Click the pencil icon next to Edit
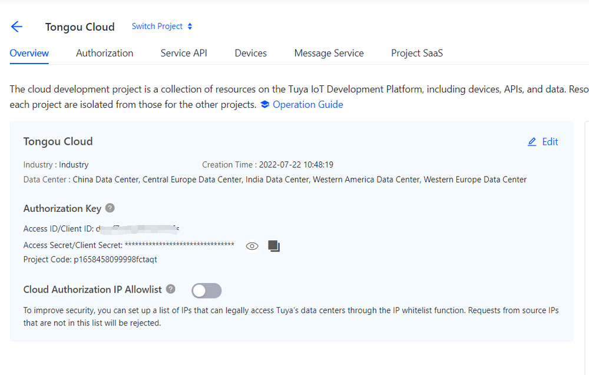This screenshot has width=589, height=375. point(532,142)
